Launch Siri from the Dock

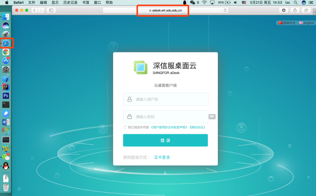[6, 26]
